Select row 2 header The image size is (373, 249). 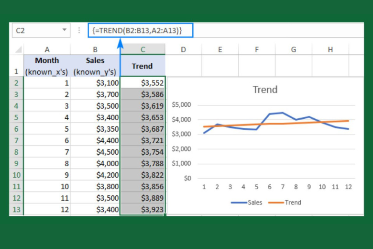tap(16, 83)
